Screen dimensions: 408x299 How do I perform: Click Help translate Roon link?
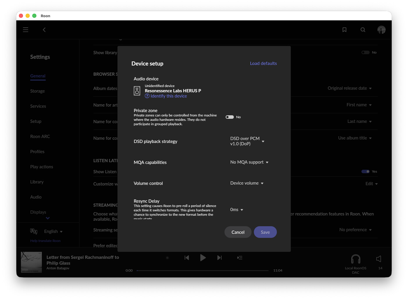[x=45, y=241]
